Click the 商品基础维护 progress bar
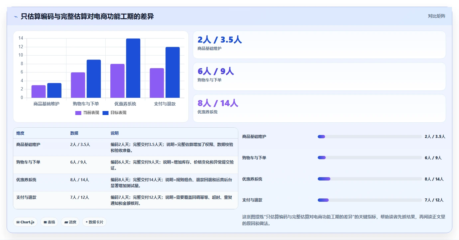The image size is (459, 240). pos(370,137)
